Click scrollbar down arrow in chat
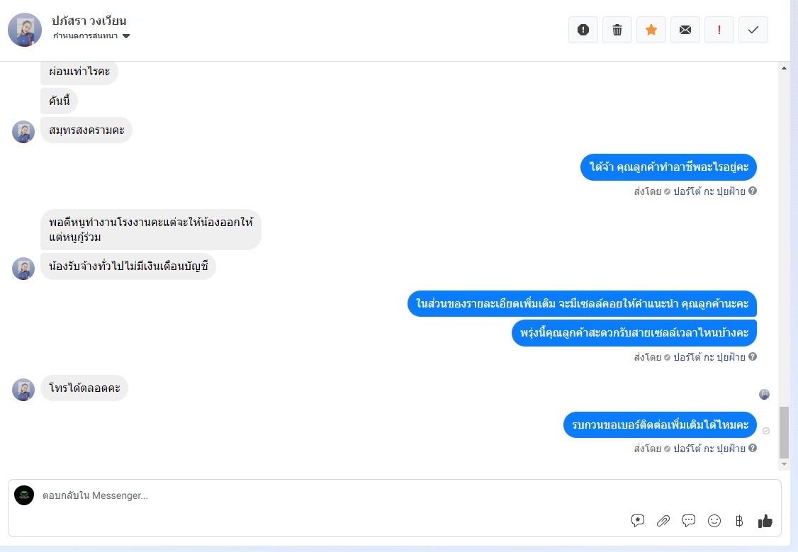The width and height of the screenshot is (798, 552). (785, 464)
